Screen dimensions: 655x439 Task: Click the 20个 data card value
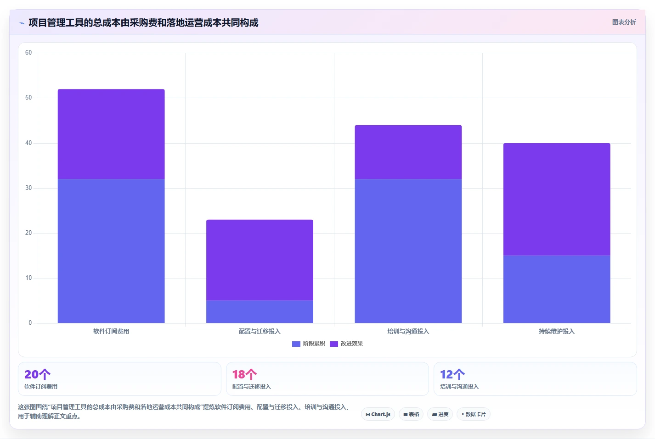[38, 374]
